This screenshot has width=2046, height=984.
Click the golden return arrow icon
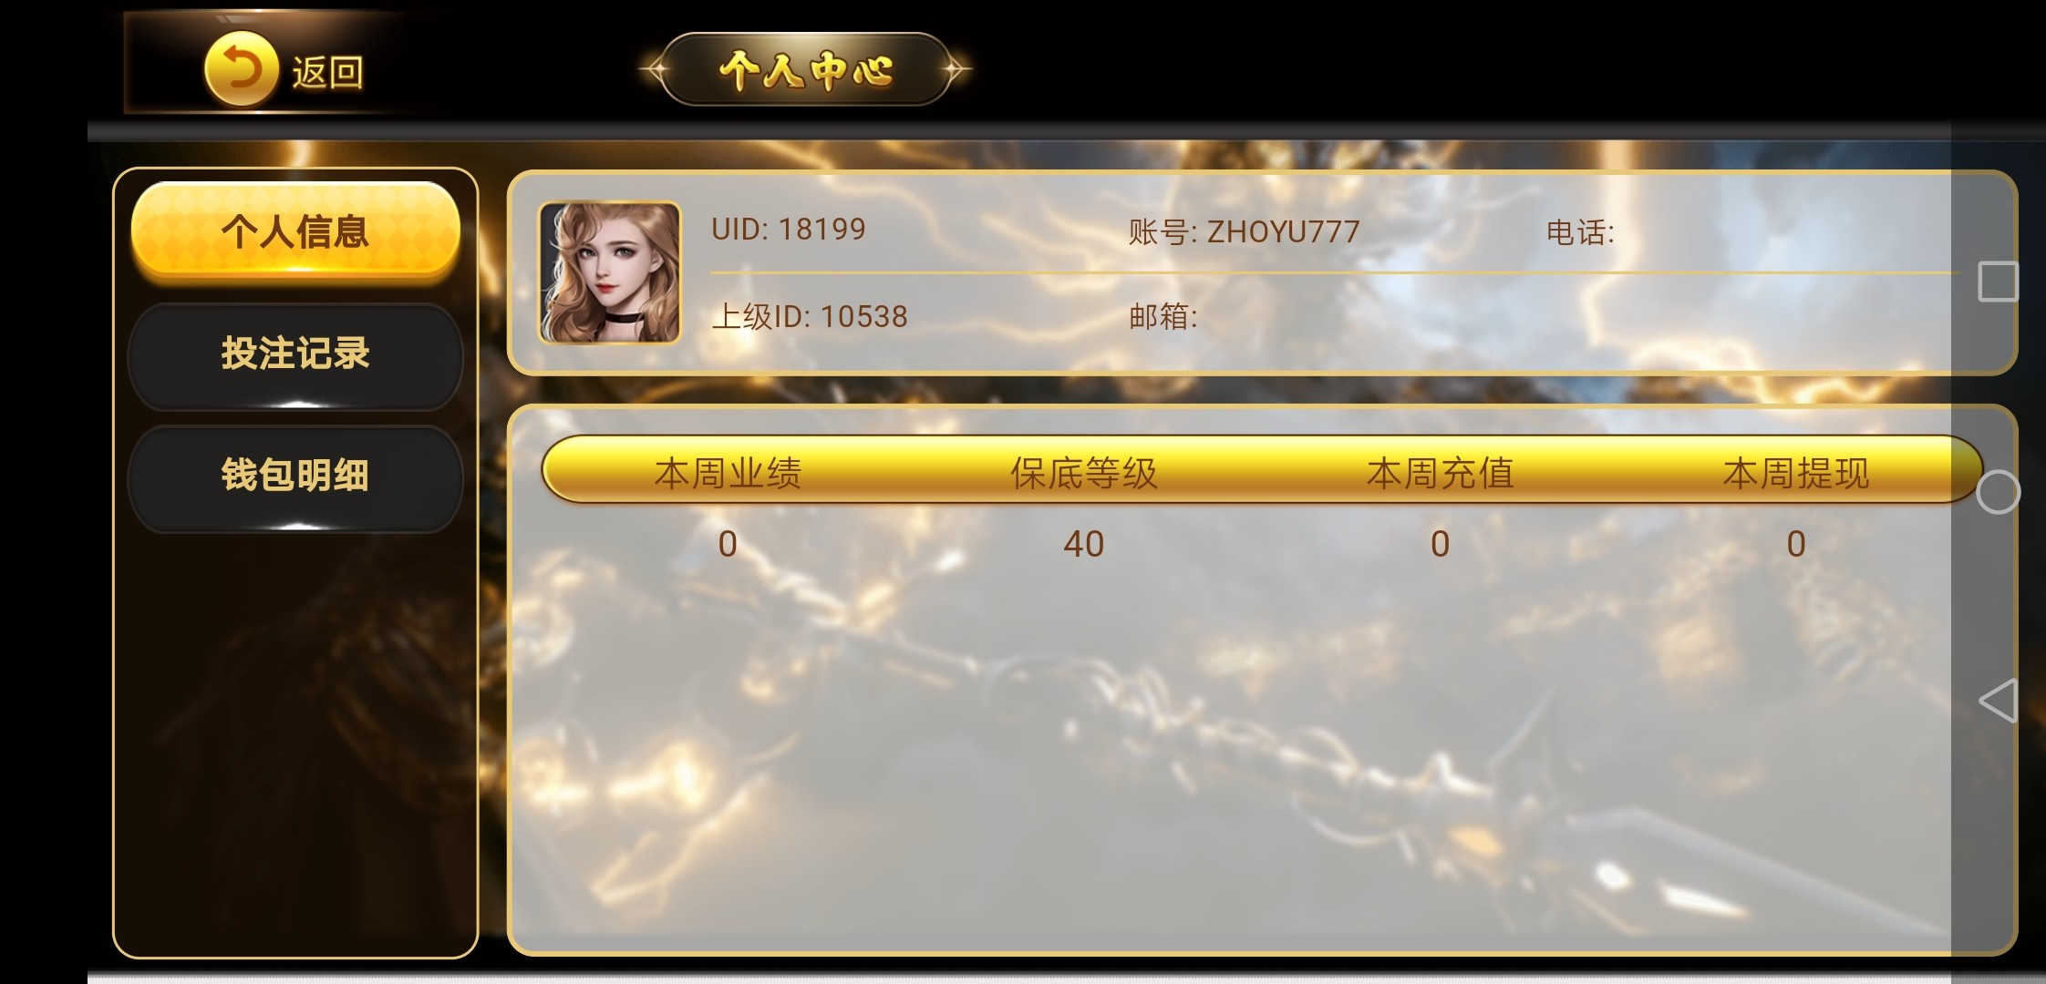coord(241,68)
